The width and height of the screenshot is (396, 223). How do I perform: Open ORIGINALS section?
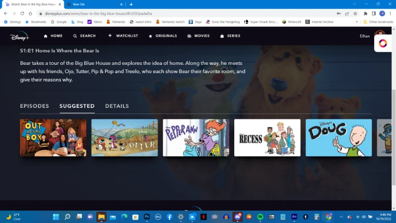coord(163,36)
